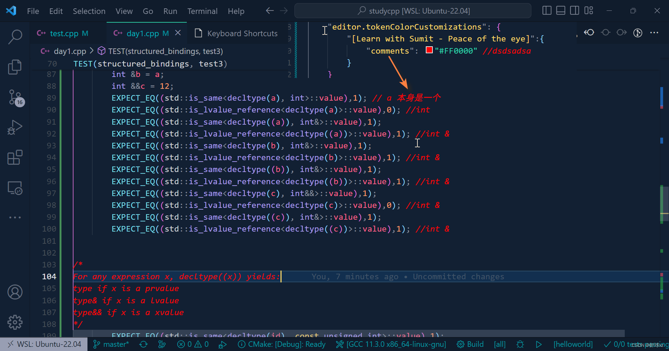Click CMake: [Debug]: Ready status
Viewport: 669px width, 351px height.
coord(282,344)
